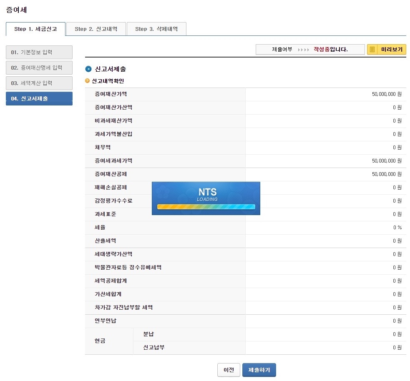Click the 50,000,000 원 value for 증여재산공제
The image size is (410, 381).
(x=387, y=174)
